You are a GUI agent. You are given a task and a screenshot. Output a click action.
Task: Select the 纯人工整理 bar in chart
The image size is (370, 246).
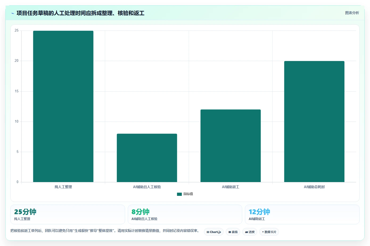63,106
